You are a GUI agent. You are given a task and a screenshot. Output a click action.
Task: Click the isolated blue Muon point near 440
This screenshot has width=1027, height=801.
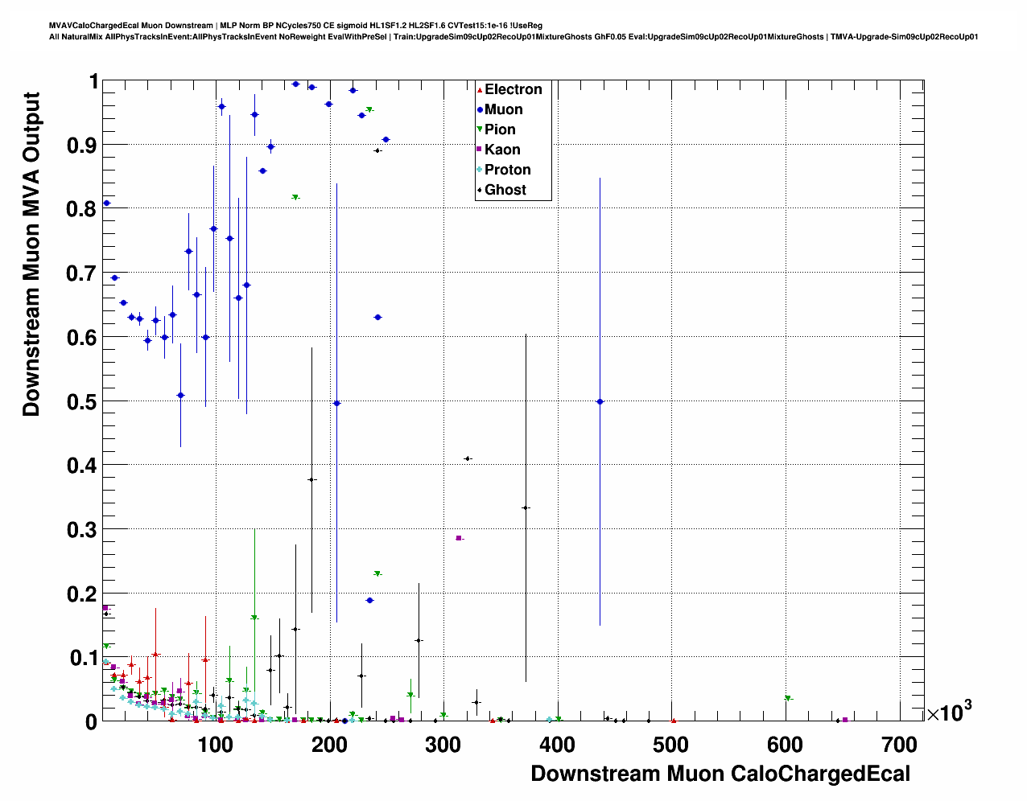(600, 401)
